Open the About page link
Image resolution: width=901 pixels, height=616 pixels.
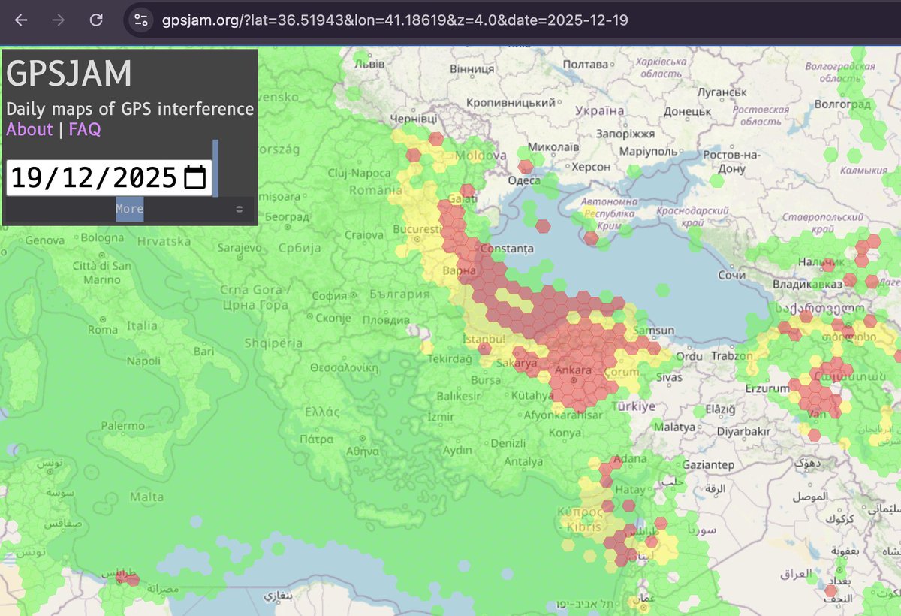(x=29, y=129)
